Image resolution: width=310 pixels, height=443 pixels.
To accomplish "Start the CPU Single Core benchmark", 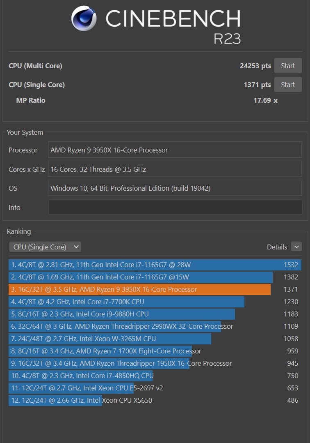I will click(x=287, y=85).
